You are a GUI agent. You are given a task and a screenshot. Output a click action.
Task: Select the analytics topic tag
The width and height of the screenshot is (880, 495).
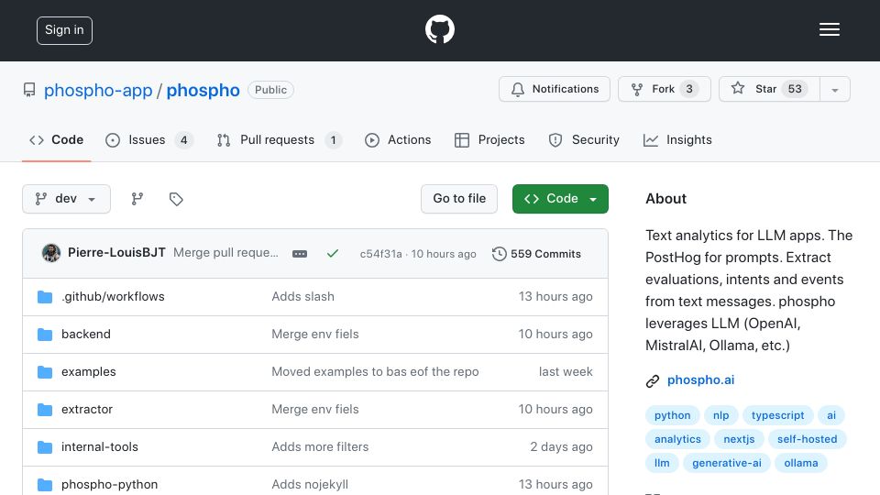click(x=677, y=439)
